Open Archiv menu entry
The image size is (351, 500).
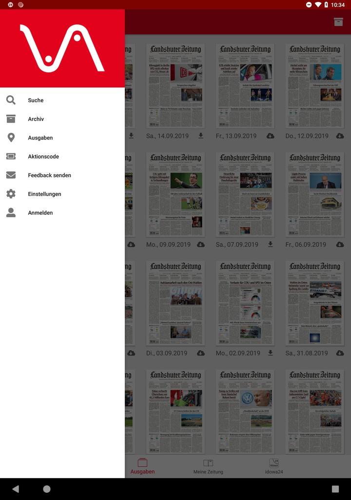point(62,119)
